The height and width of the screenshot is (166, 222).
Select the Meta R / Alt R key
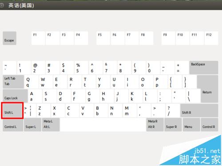155,124
